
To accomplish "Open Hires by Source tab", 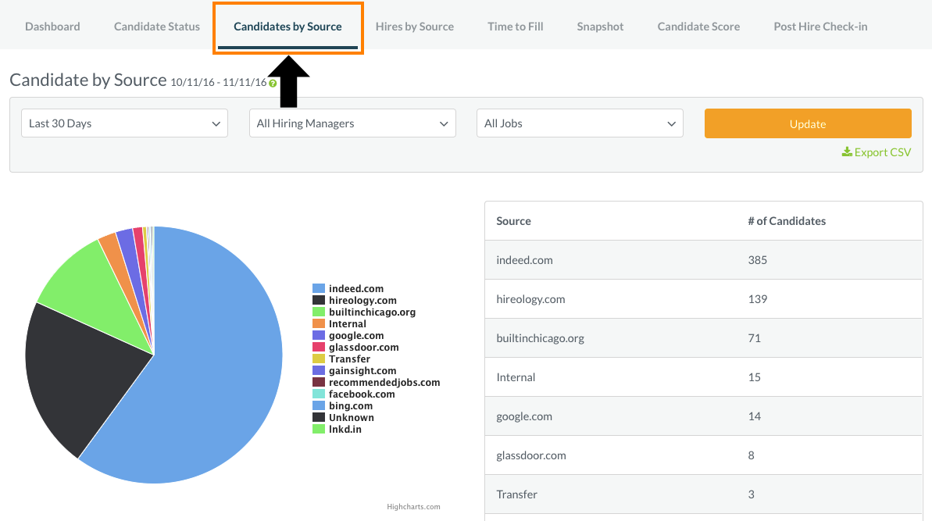I will click(x=414, y=27).
